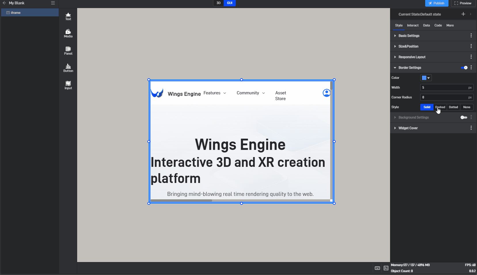Open Responsive Layout options menu dots
Image resolution: width=477 pixels, height=275 pixels.
point(471,57)
